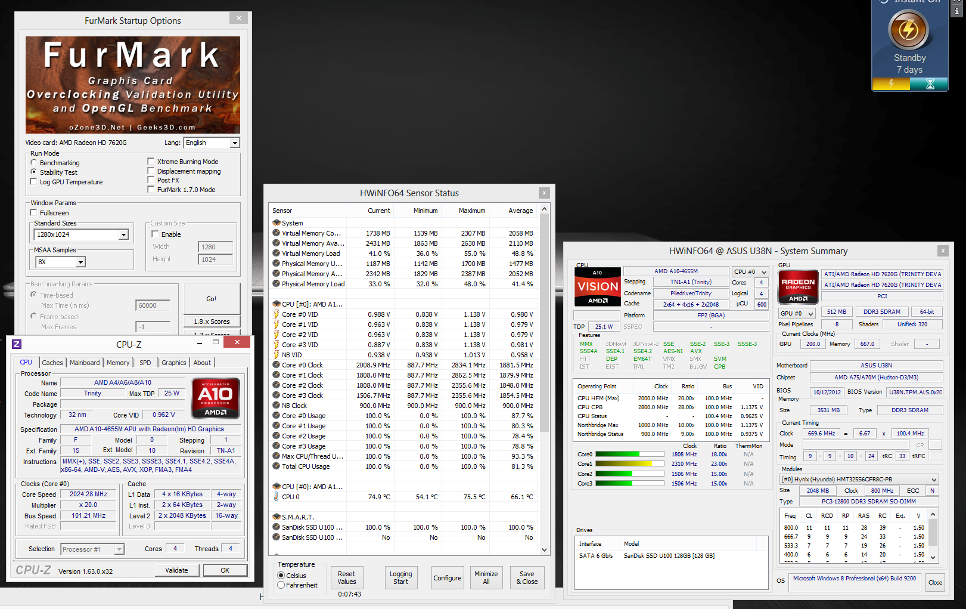Click the CPU-Z purple Z title bar icon

pyautogui.click(x=17, y=344)
